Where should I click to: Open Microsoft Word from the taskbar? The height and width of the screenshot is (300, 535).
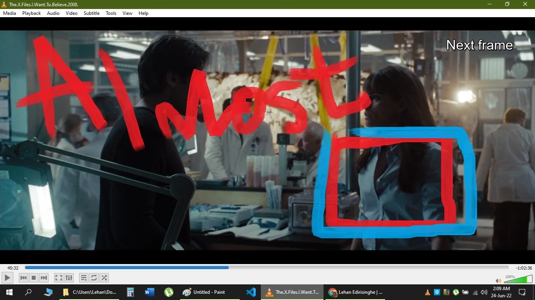(150, 292)
